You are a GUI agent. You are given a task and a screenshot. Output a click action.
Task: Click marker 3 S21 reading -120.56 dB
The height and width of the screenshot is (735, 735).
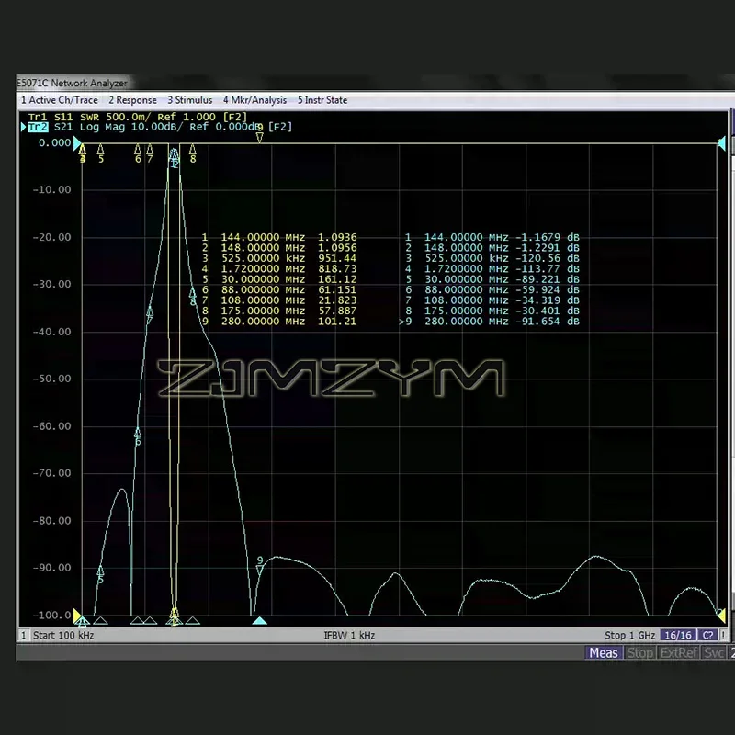548,258
